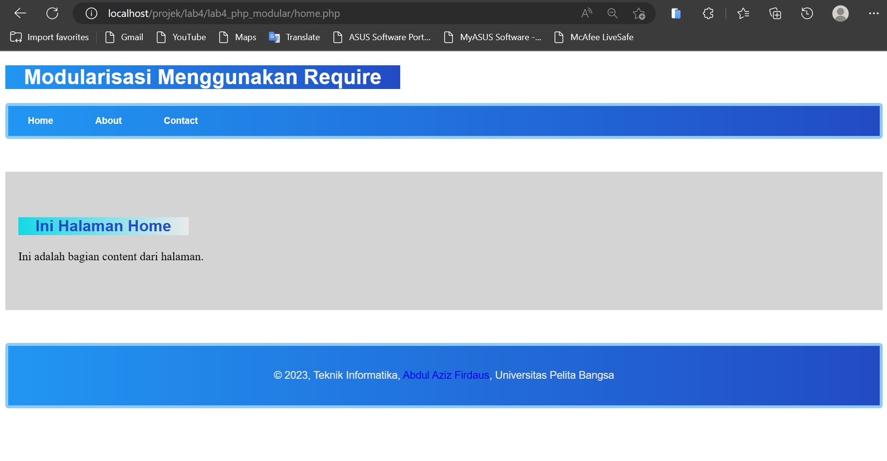This screenshot has height=461, width=887.
Task: Open browsing History
Action: [x=806, y=13]
